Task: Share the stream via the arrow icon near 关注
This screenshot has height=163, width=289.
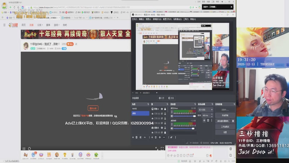Action: (76, 44)
